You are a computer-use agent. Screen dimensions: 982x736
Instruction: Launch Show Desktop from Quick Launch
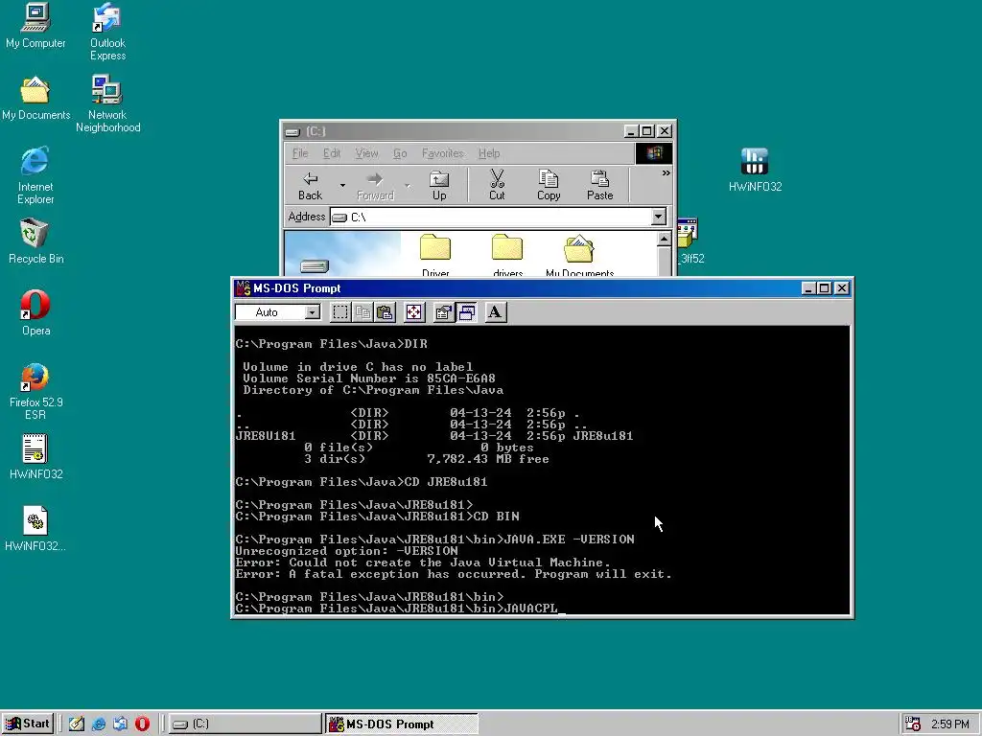(77, 724)
